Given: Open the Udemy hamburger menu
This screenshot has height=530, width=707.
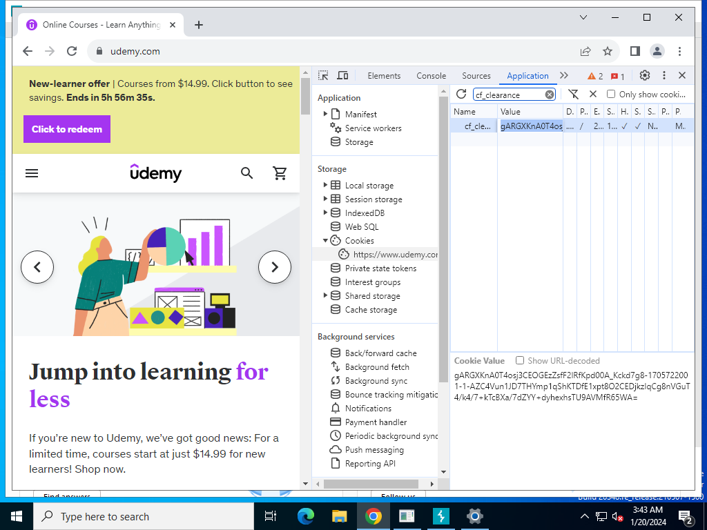Looking at the screenshot, I should 32,173.
